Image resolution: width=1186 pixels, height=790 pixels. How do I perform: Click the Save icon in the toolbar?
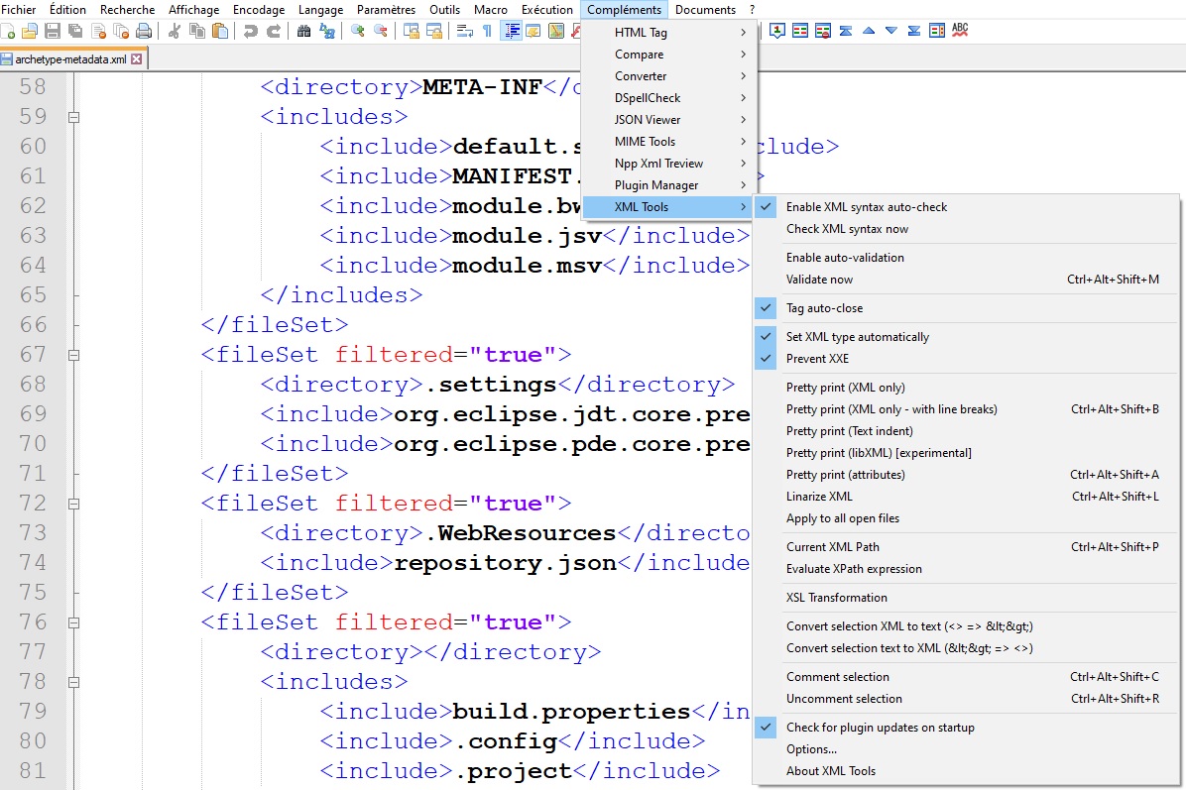point(55,32)
